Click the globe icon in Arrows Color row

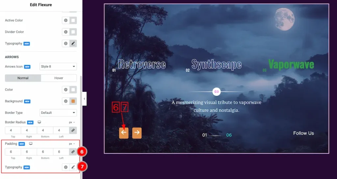66,89
